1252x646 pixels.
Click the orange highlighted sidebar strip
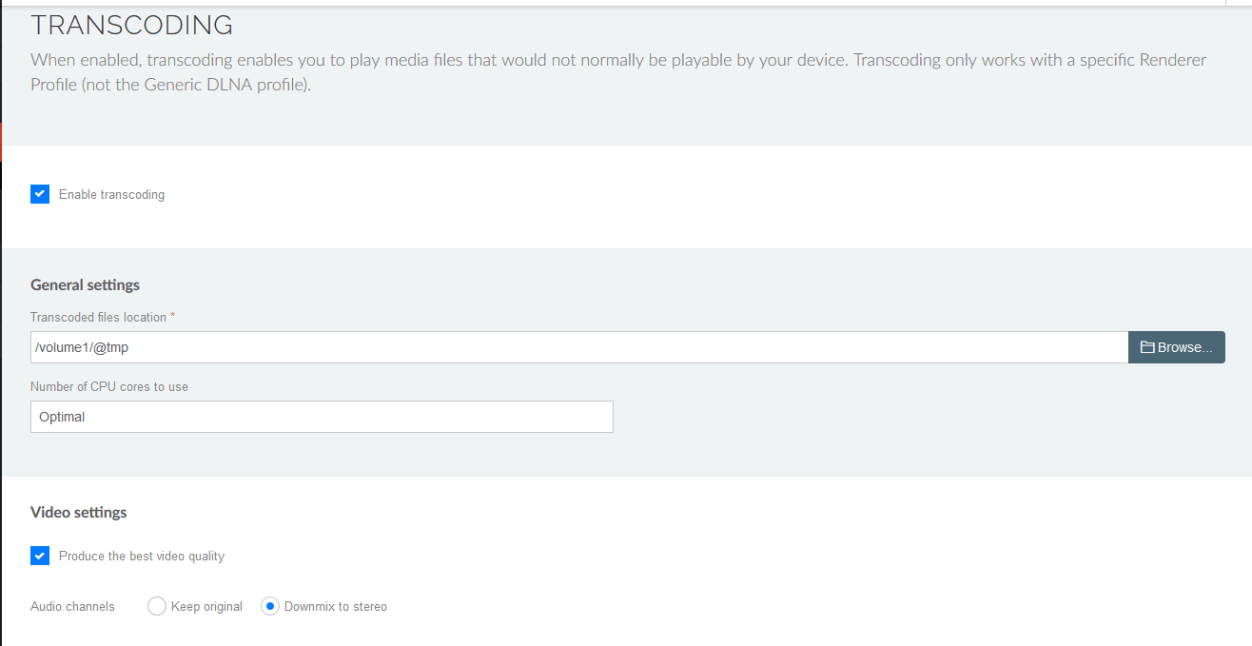tap(2, 142)
